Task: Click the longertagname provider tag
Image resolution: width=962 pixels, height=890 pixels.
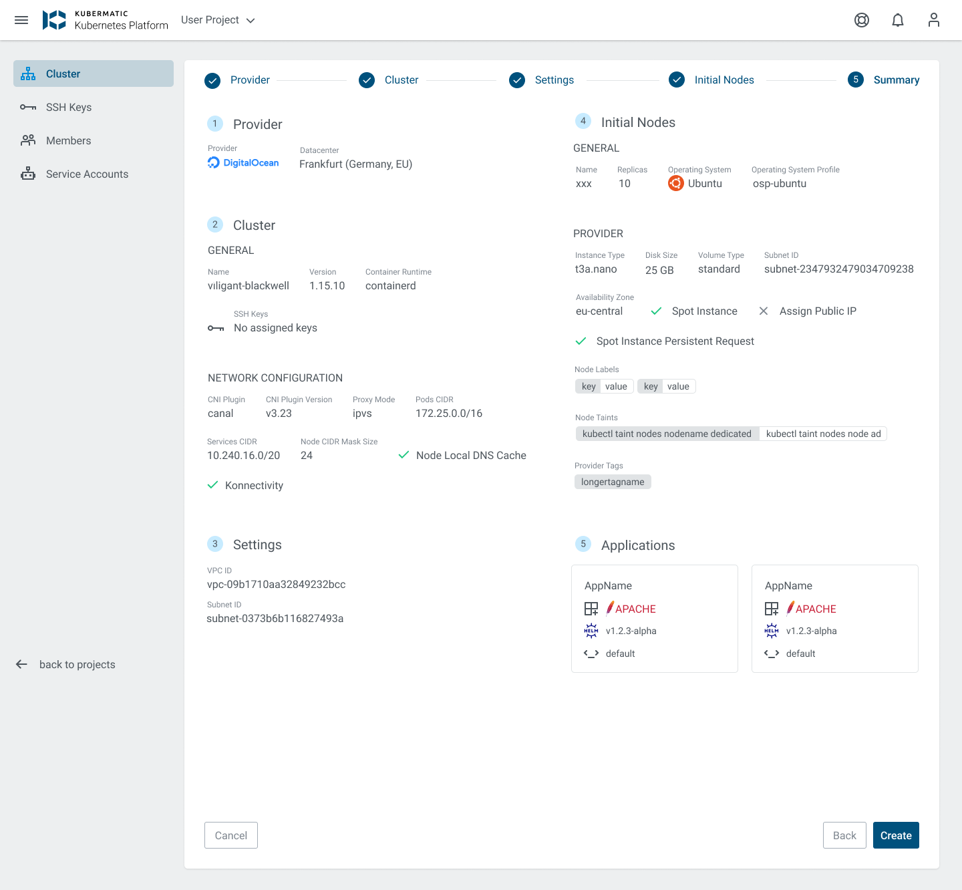Action: [613, 482]
